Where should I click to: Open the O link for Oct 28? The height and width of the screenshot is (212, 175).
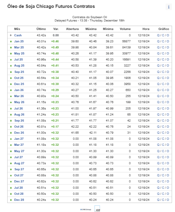[168, 194]
